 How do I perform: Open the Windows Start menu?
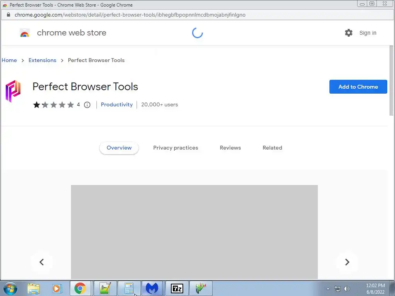[x=10, y=288]
